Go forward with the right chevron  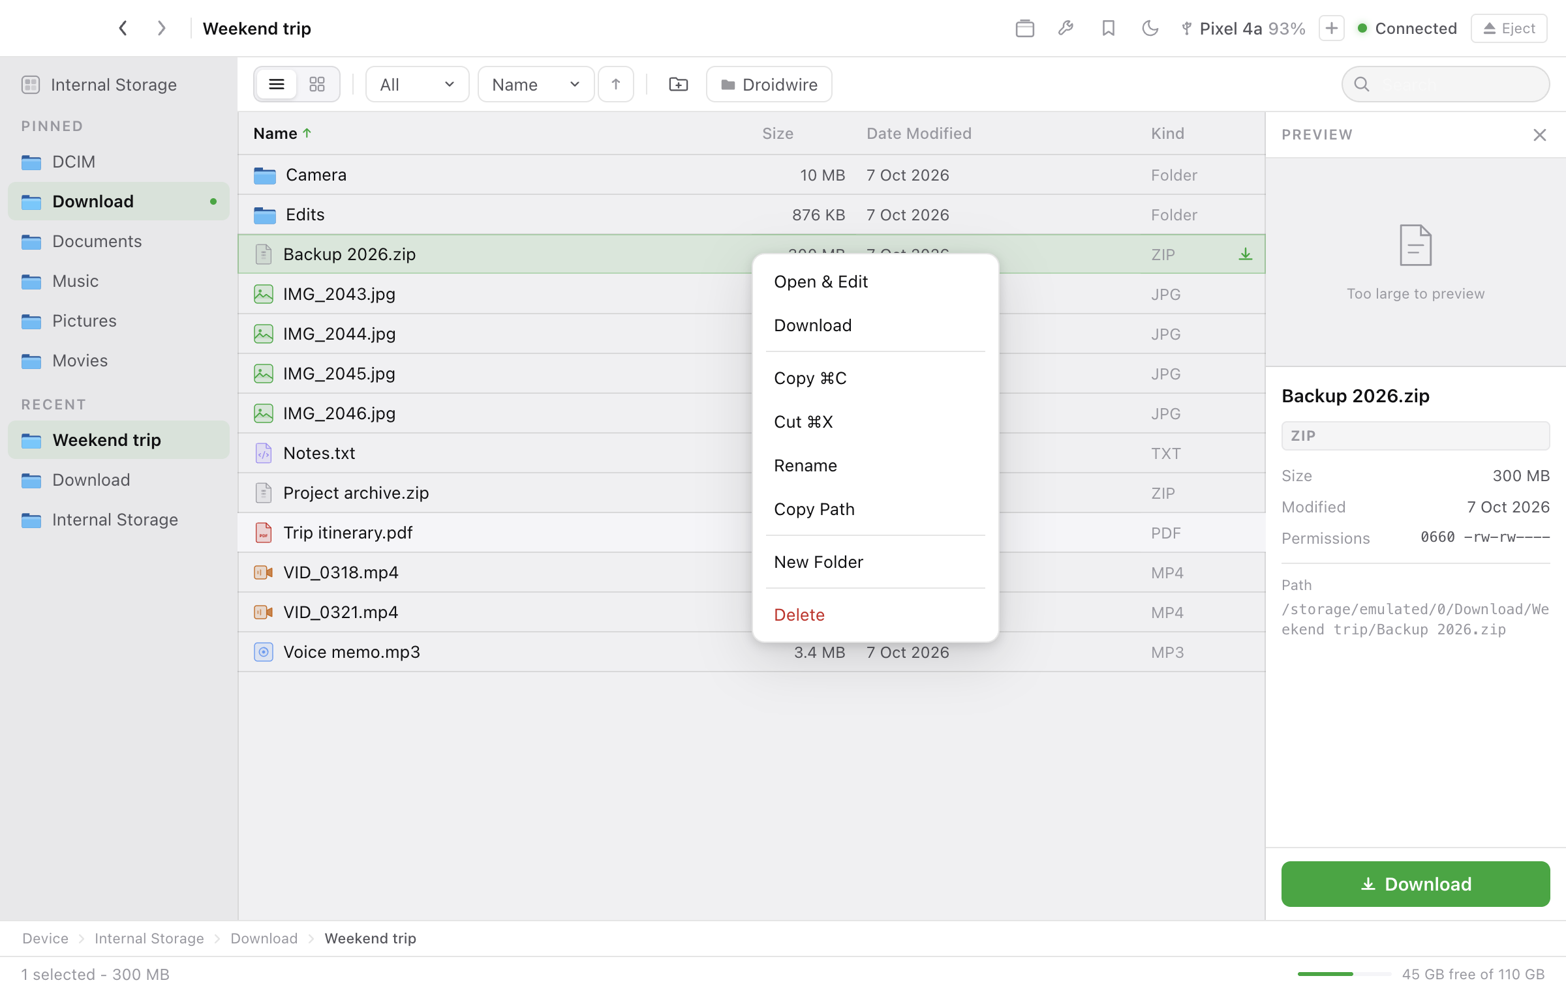[x=161, y=28]
